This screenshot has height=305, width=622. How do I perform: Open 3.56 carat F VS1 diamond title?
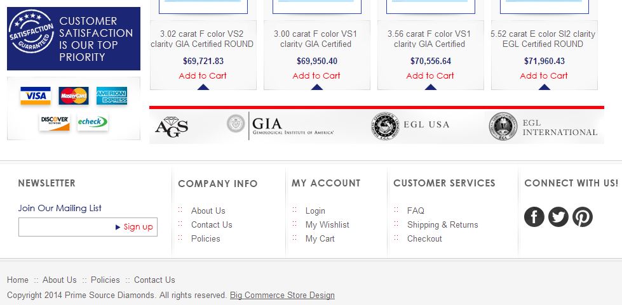coord(429,39)
